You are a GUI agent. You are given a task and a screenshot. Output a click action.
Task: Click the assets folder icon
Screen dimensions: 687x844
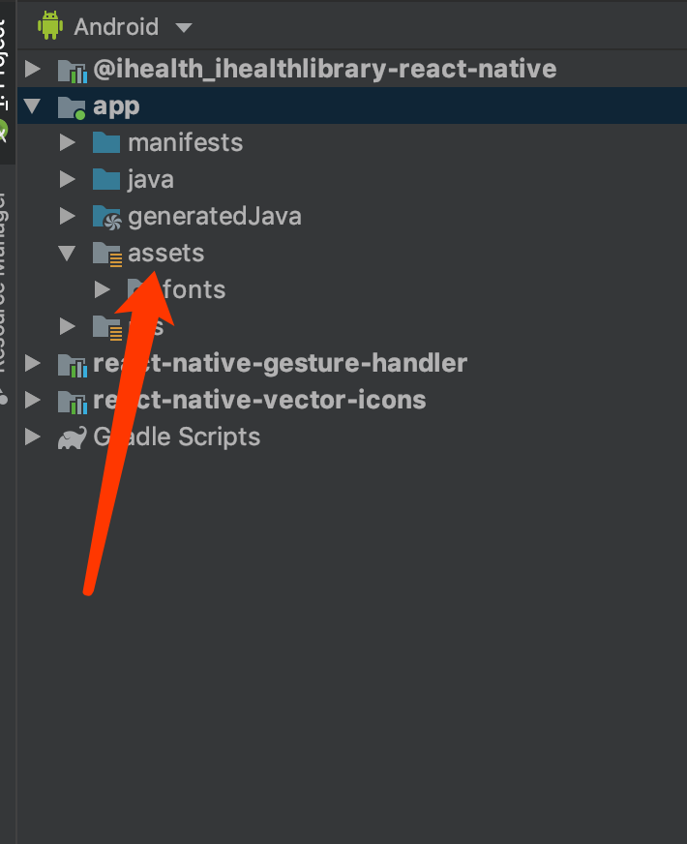coord(106,254)
